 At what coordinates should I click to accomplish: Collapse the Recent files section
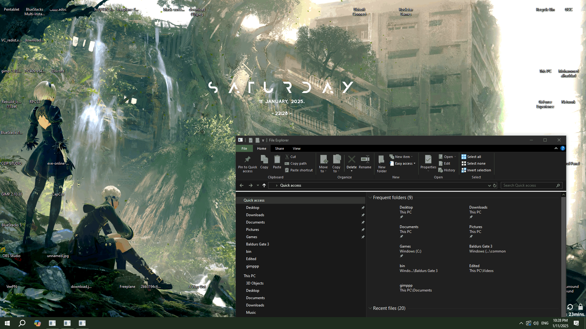[370, 308]
